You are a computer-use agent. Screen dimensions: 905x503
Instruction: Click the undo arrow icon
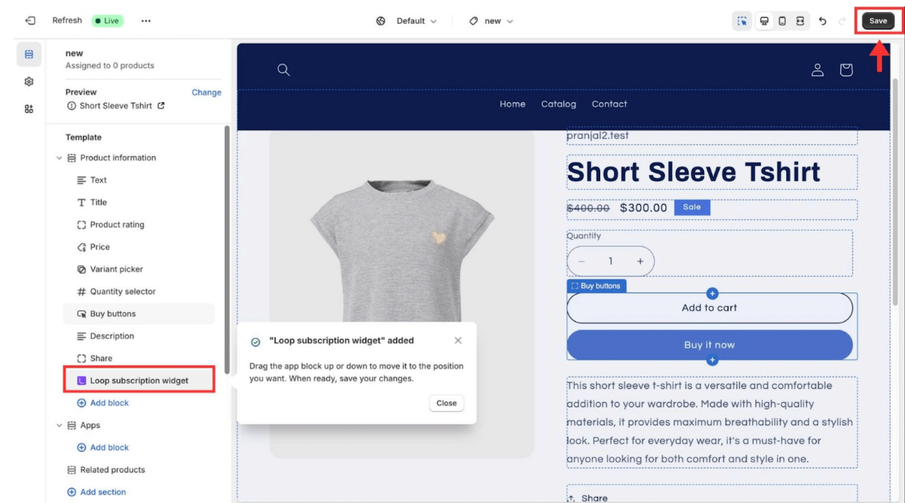coord(823,21)
